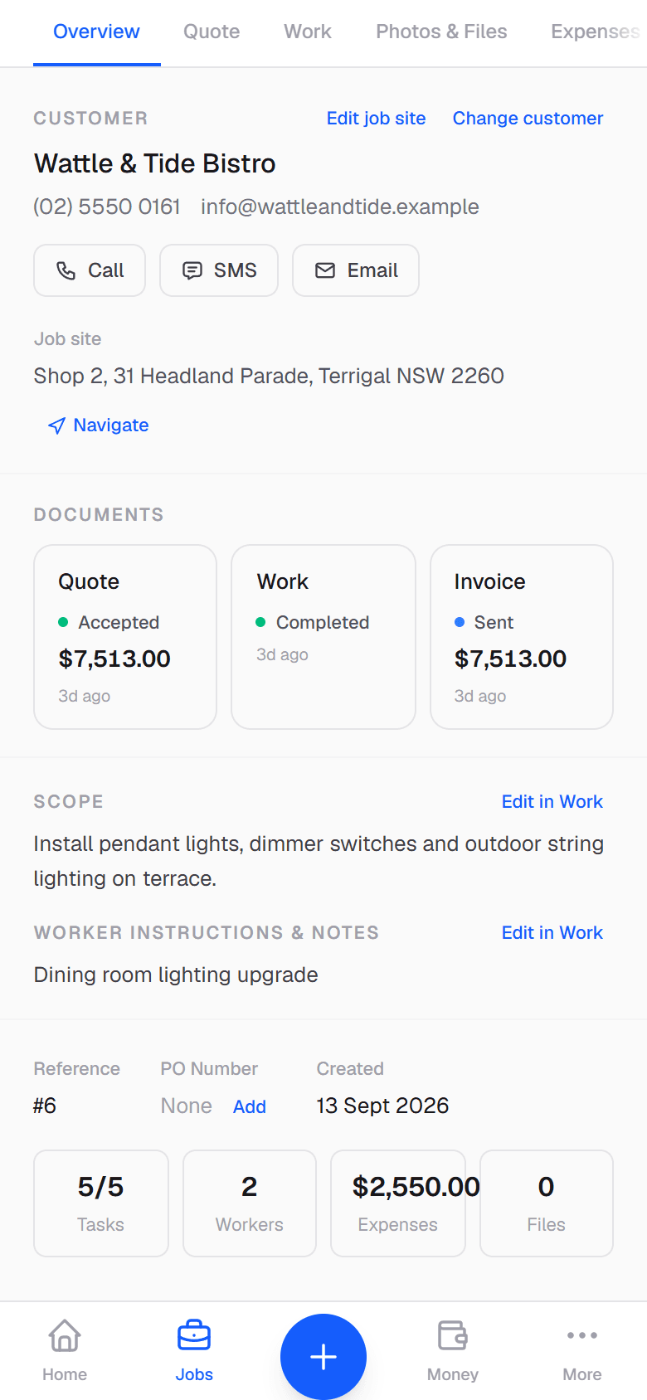The height and width of the screenshot is (1400, 647).
Task: Tap the Navigate arrow icon
Action: point(56,425)
